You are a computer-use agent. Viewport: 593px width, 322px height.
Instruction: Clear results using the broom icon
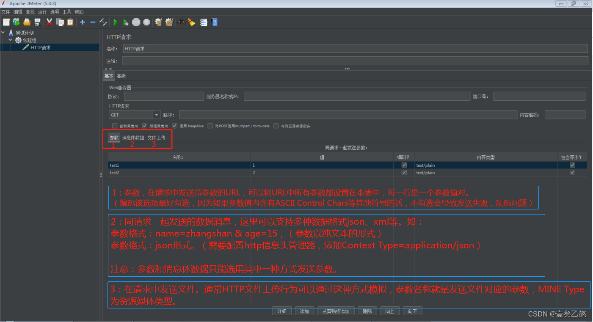tap(191, 22)
